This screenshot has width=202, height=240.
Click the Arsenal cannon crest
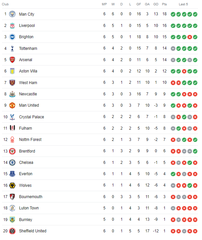click(x=12, y=60)
